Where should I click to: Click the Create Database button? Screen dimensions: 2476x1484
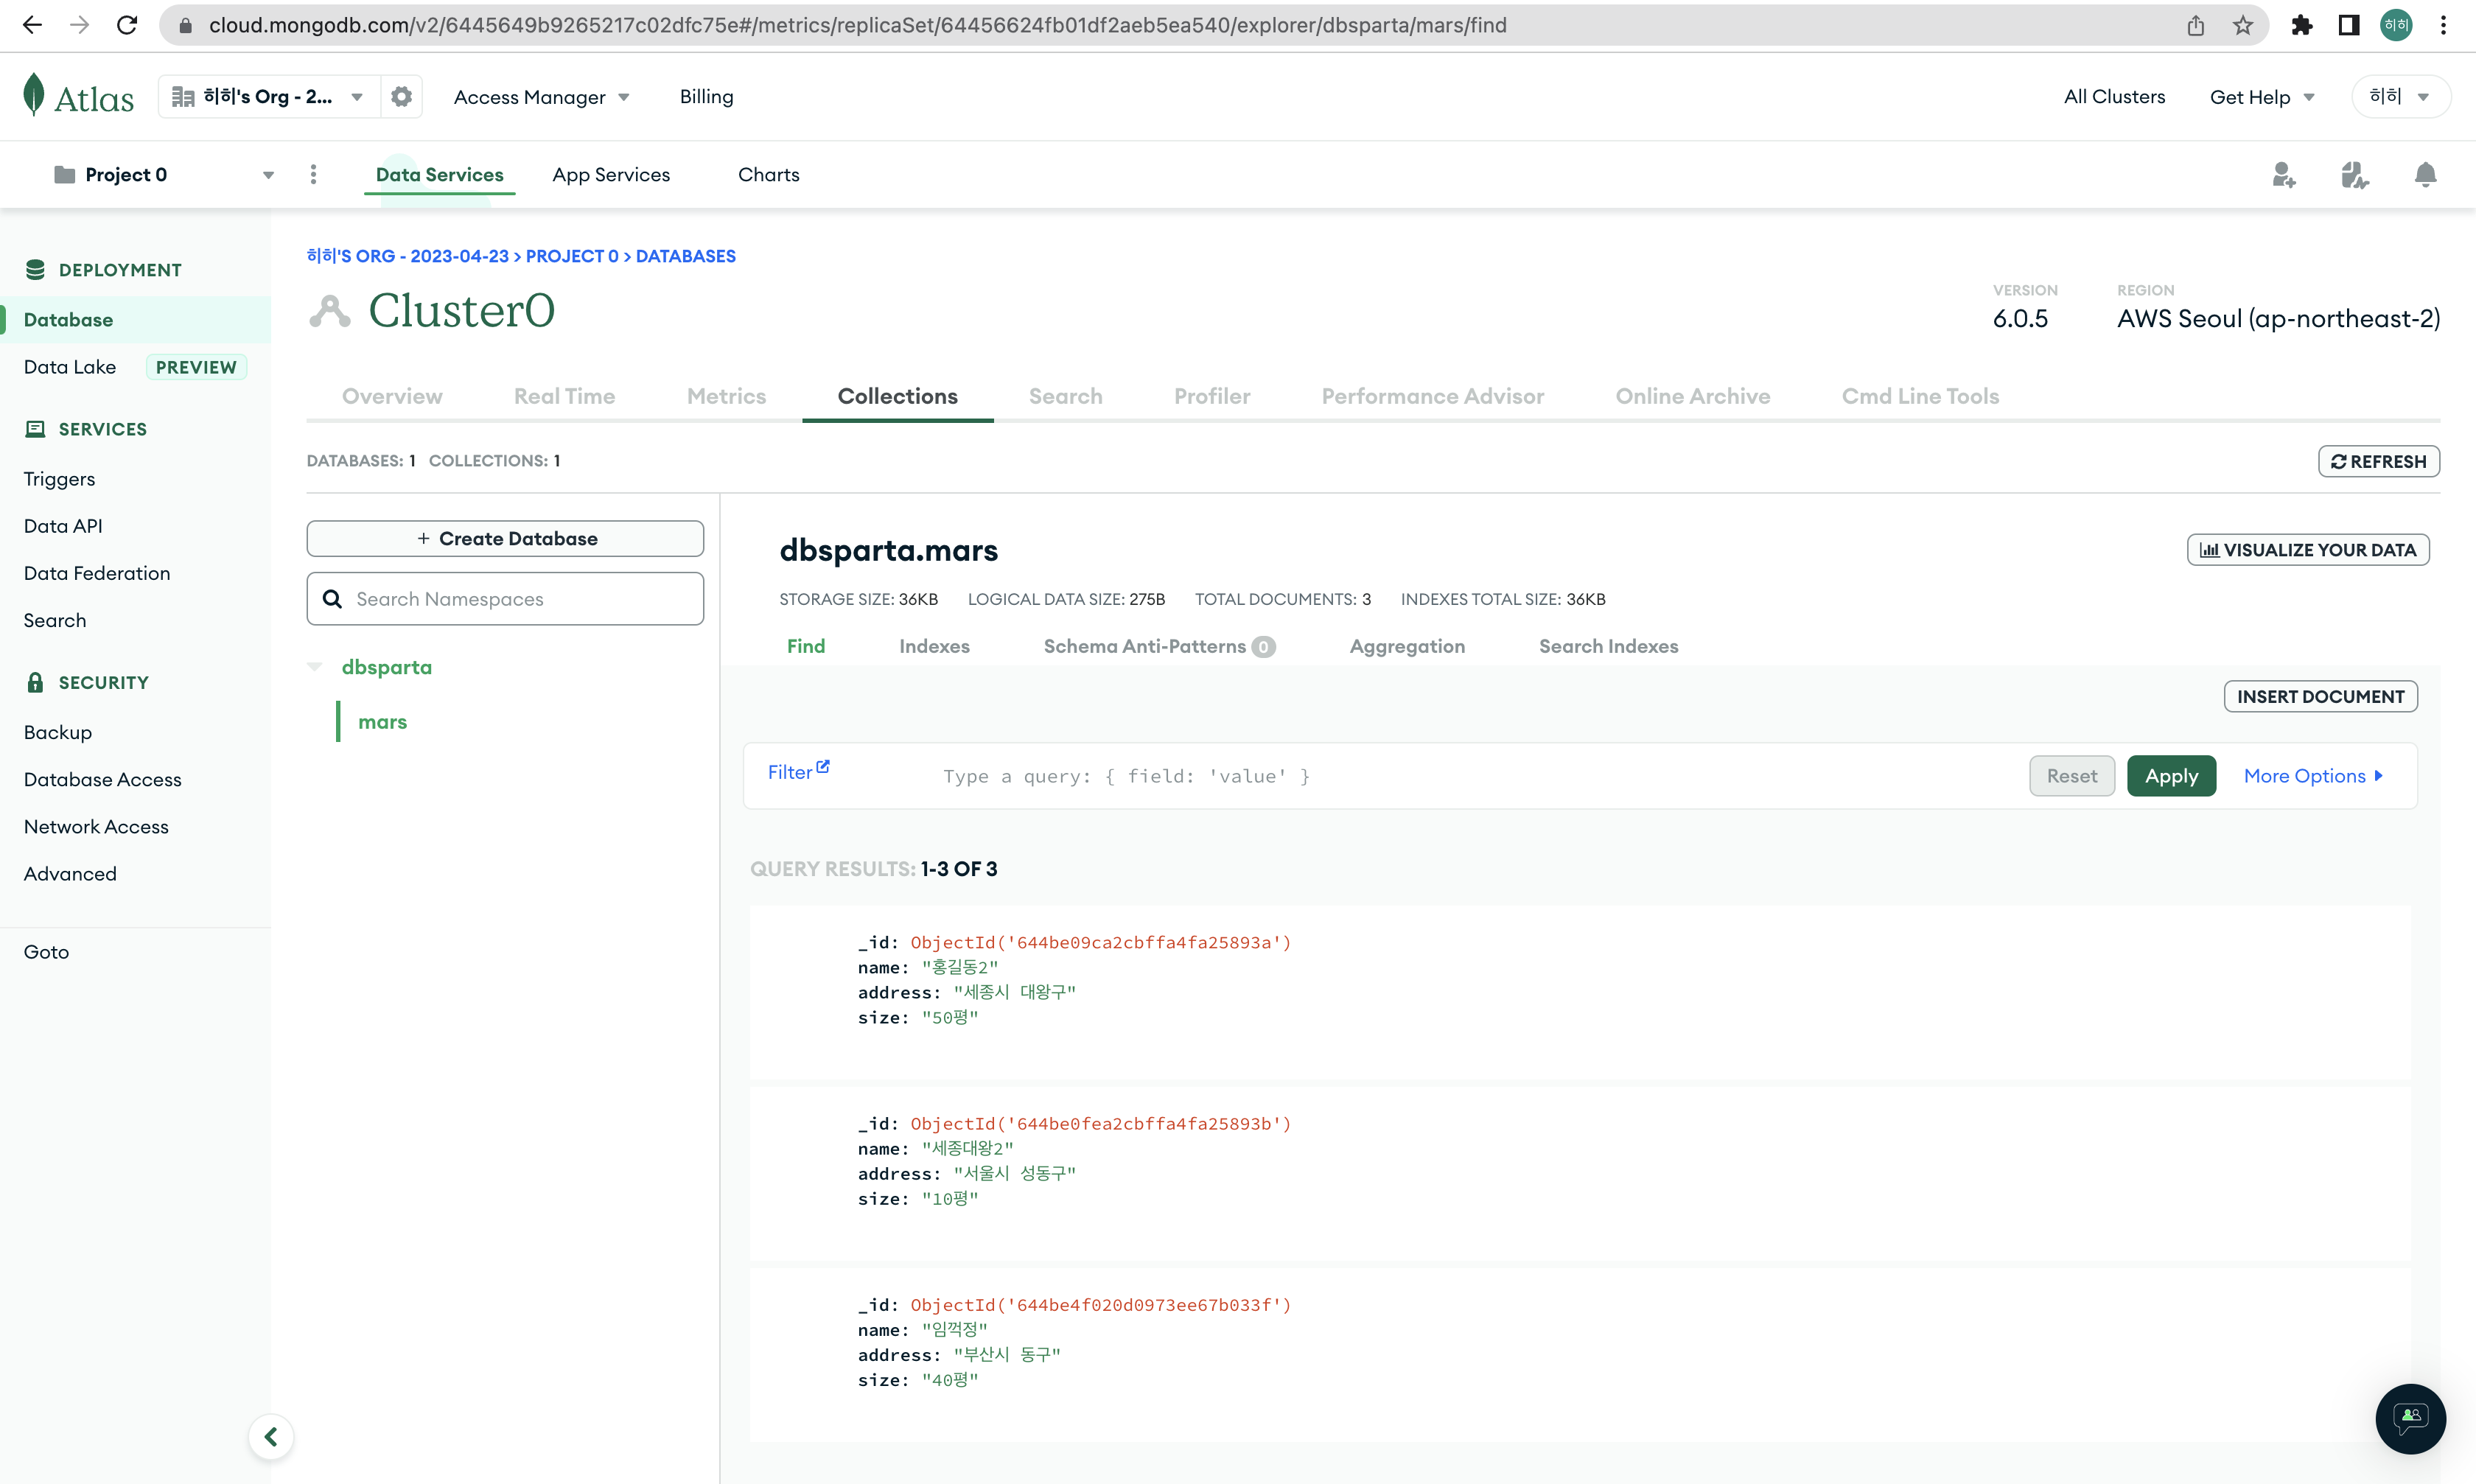coord(505,538)
